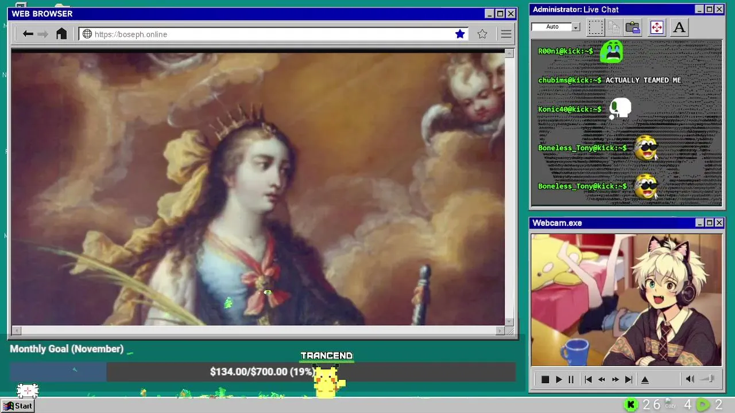Click the monthly goal progress bar

(262, 372)
